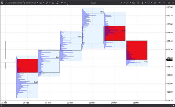Viewport: 175px width, 107px height.
Task: Expand the drawing tools dropdown arrow
Action: (x=50, y=3)
